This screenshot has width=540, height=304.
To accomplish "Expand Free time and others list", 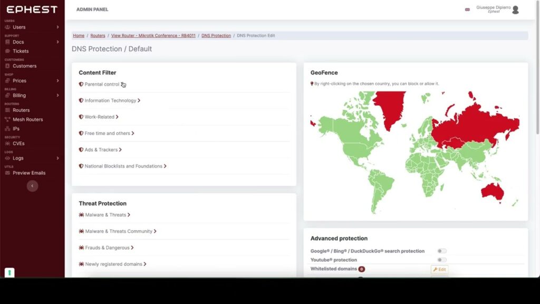I will (107, 134).
